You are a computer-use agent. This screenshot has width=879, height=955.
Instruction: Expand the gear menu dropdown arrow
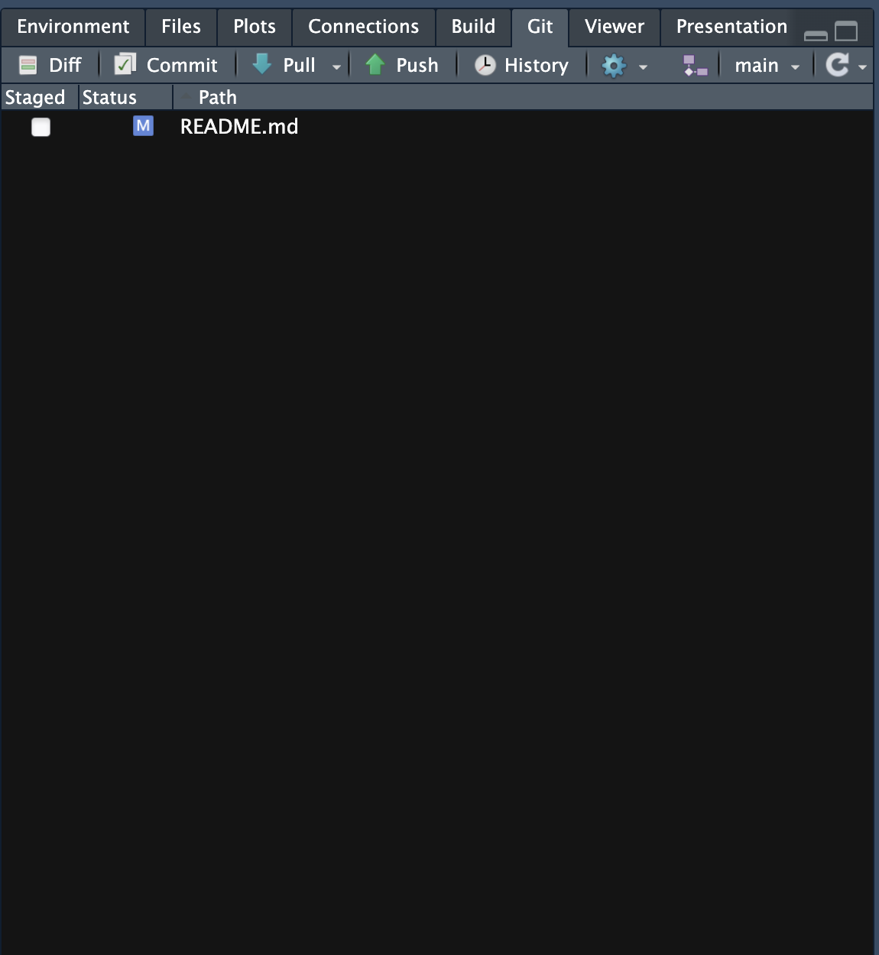tap(643, 67)
